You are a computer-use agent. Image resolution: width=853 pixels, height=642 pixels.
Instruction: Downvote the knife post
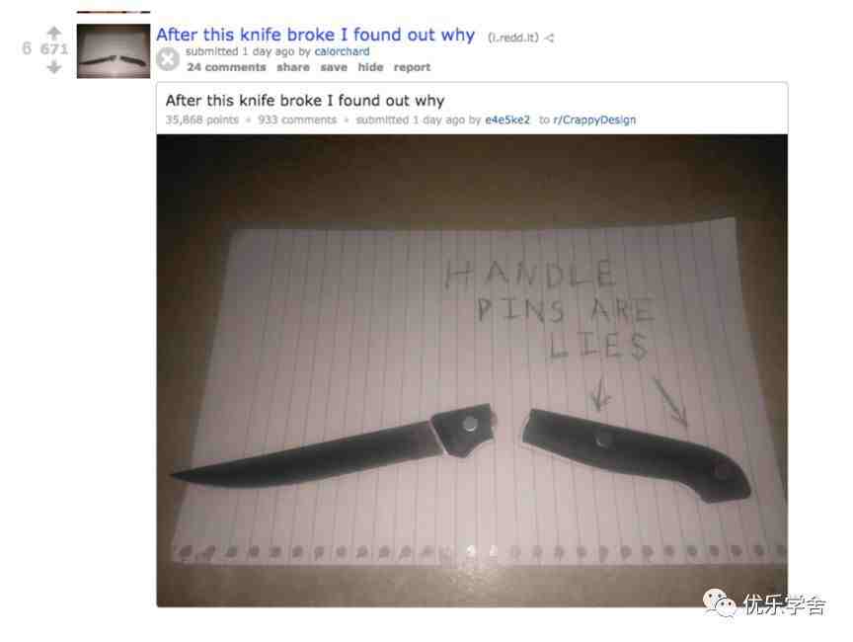pyautogui.click(x=54, y=67)
